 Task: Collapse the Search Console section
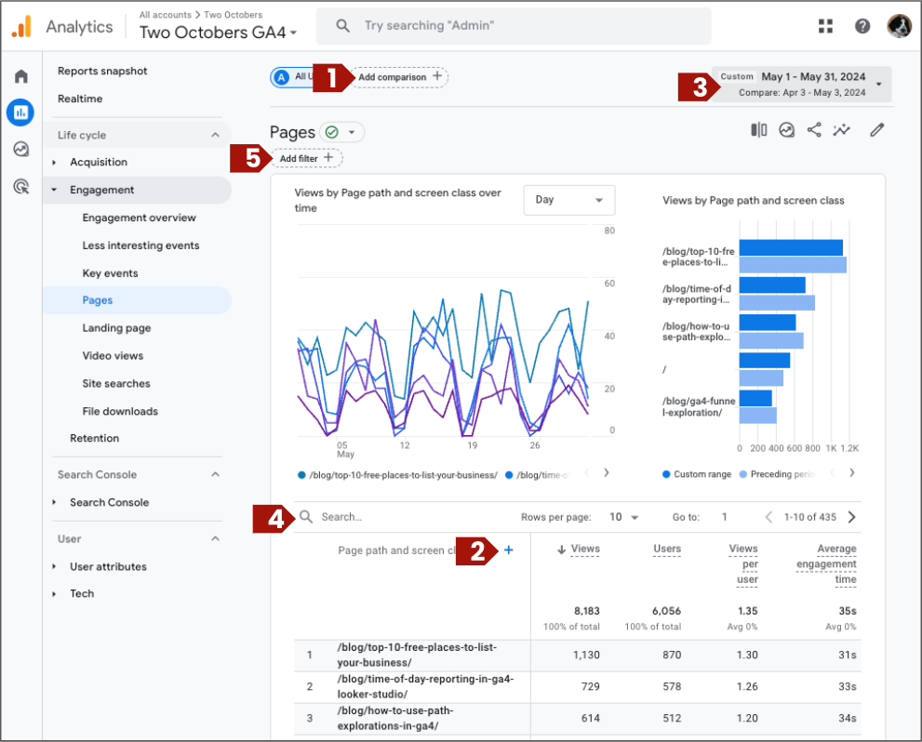pyautogui.click(x=215, y=474)
